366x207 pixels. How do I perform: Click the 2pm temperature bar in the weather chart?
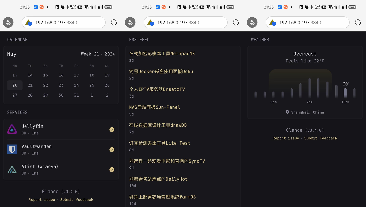tap(309, 88)
